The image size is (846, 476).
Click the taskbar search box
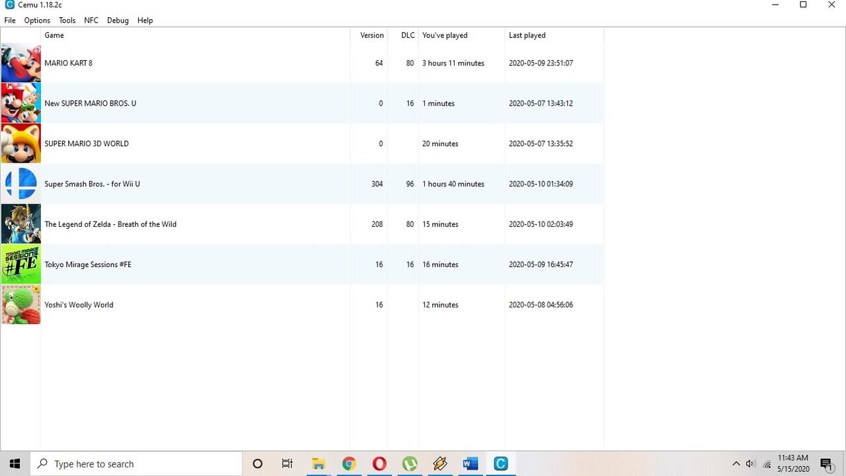click(x=136, y=463)
